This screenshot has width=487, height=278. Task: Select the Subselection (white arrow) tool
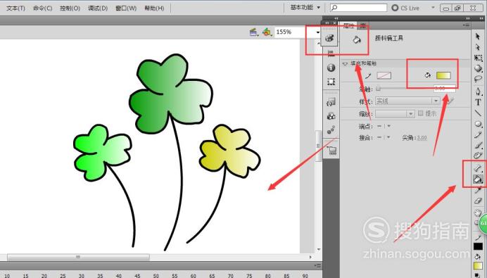pyautogui.click(x=478, y=47)
